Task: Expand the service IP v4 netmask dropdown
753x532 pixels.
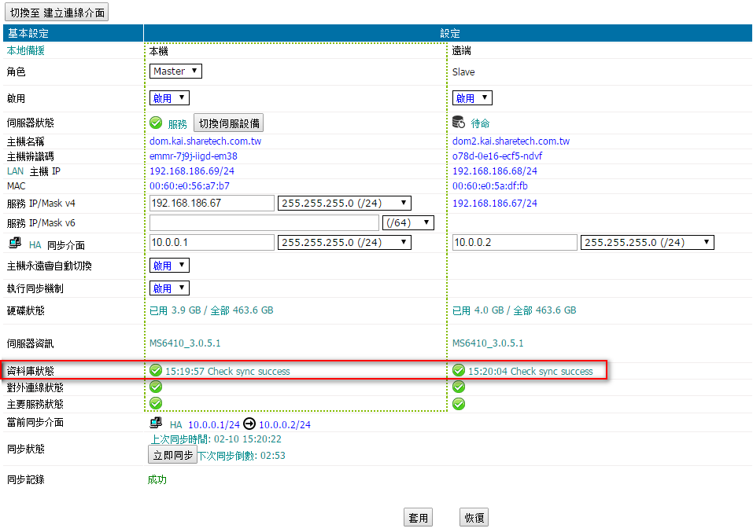Action: pyautogui.click(x=344, y=204)
